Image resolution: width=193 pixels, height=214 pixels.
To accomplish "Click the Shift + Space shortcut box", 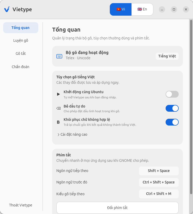I will click(159, 171).
